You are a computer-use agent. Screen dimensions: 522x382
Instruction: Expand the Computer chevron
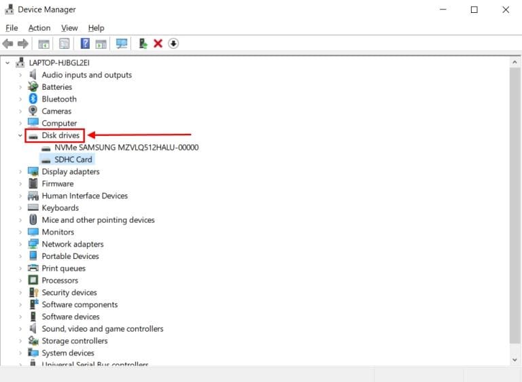[20, 123]
